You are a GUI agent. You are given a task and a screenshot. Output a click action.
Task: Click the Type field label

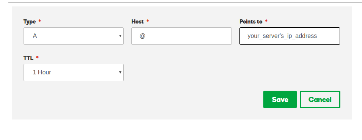click(30, 22)
